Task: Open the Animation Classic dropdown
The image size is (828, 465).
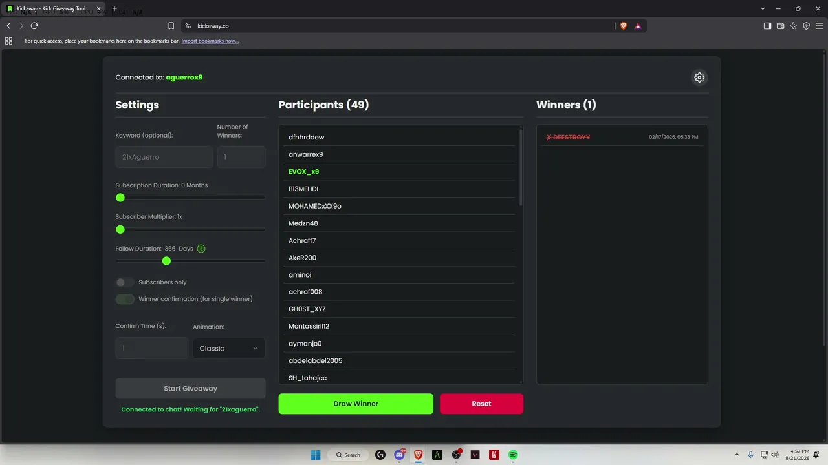Action: [x=229, y=348]
